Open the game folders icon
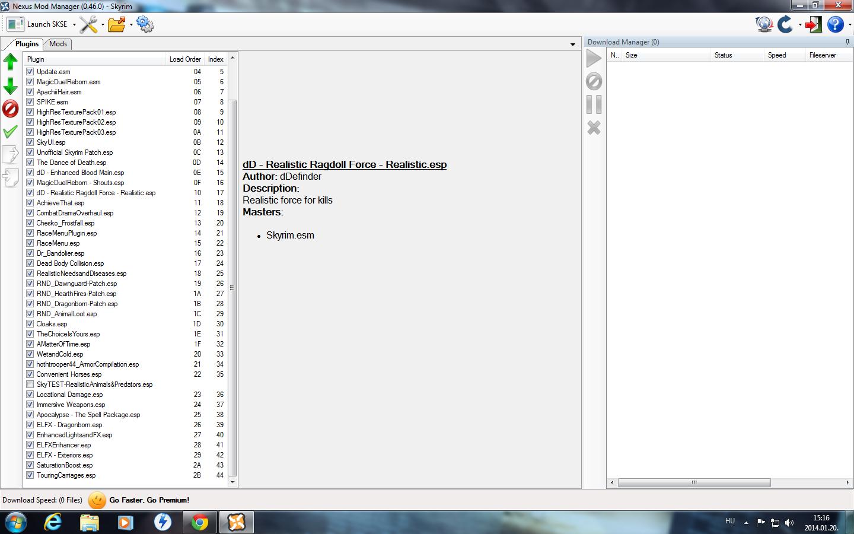This screenshot has height=534, width=854. click(117, 24)
